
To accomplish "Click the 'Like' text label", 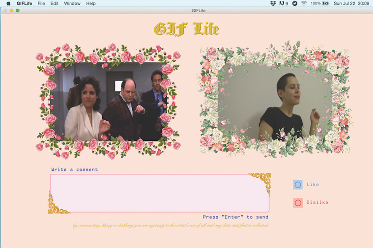I will click(313, 184).
